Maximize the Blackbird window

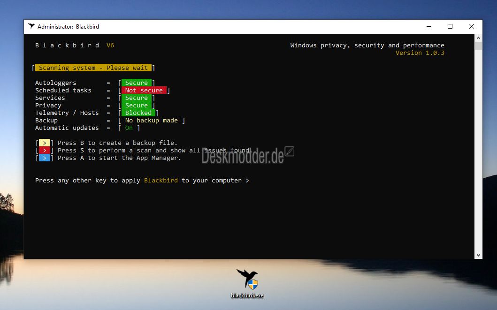450,27
